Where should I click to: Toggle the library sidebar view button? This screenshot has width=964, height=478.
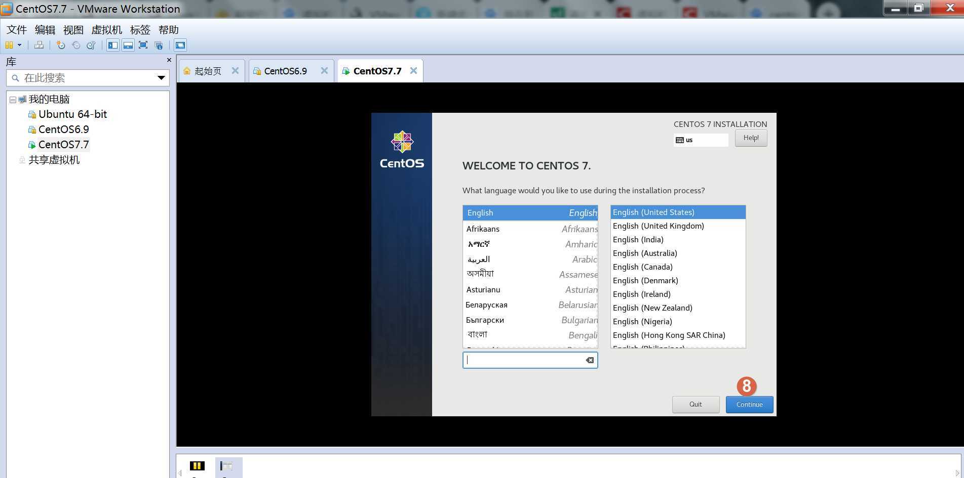point(113,45)
